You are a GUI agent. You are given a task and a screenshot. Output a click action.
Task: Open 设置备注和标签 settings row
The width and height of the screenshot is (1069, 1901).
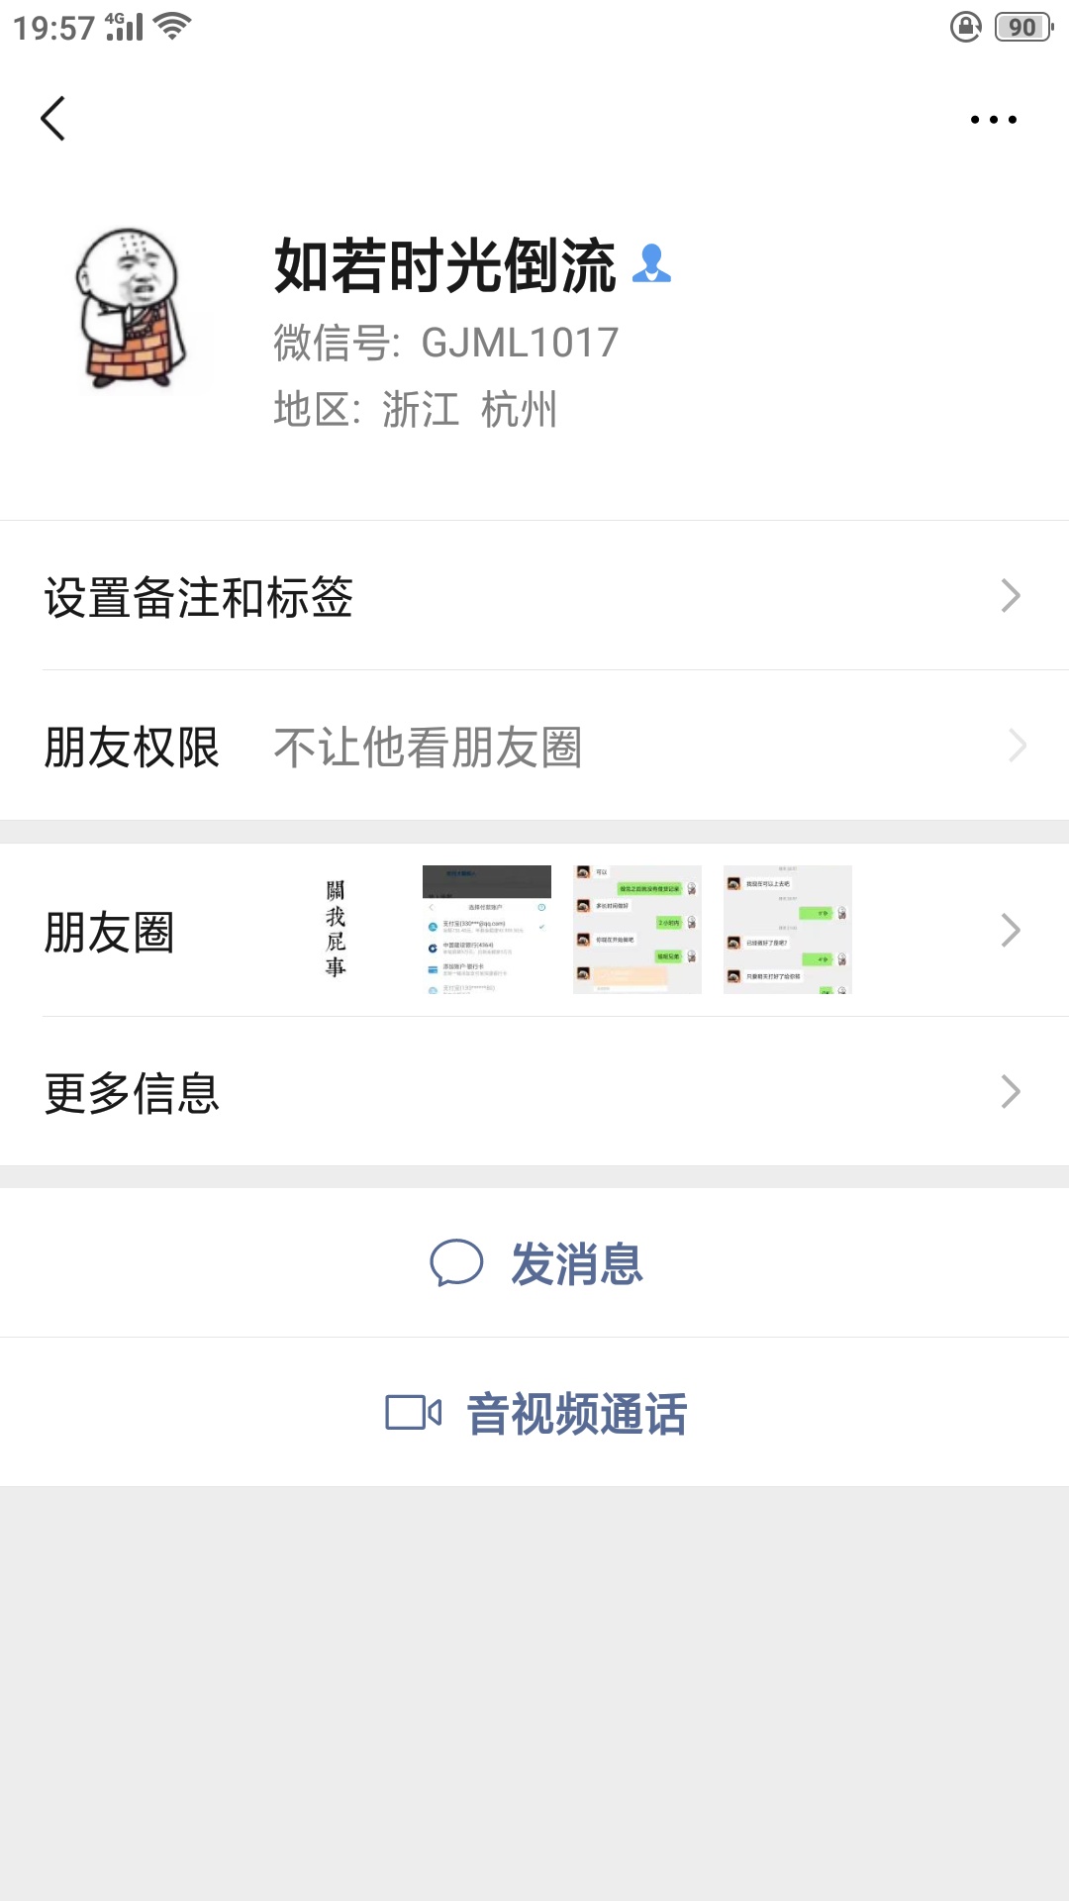(534, 596)
